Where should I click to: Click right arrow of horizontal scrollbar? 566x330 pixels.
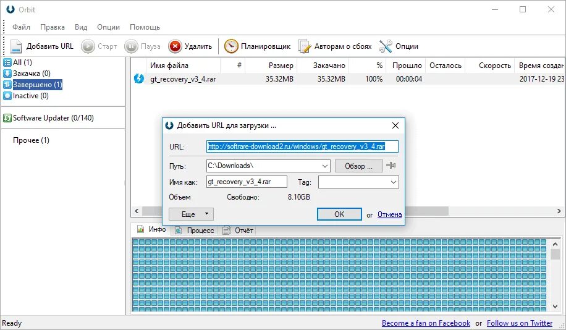[x=559, y=211]
